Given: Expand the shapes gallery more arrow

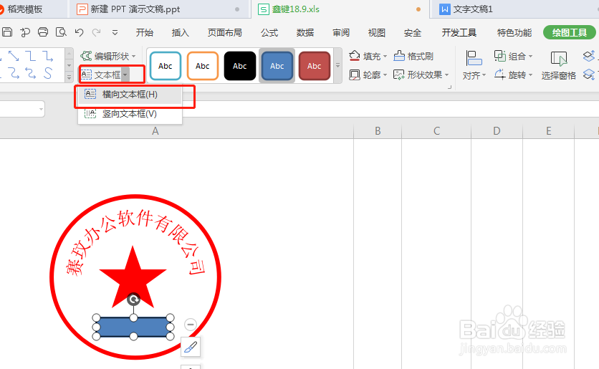Looking at the screenshot, I should point(70,77).
